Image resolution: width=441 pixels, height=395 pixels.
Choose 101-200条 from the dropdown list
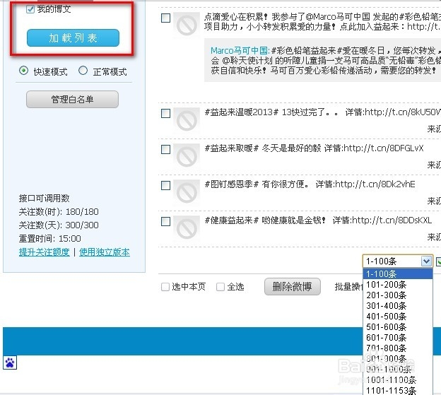tap(398, 285)
